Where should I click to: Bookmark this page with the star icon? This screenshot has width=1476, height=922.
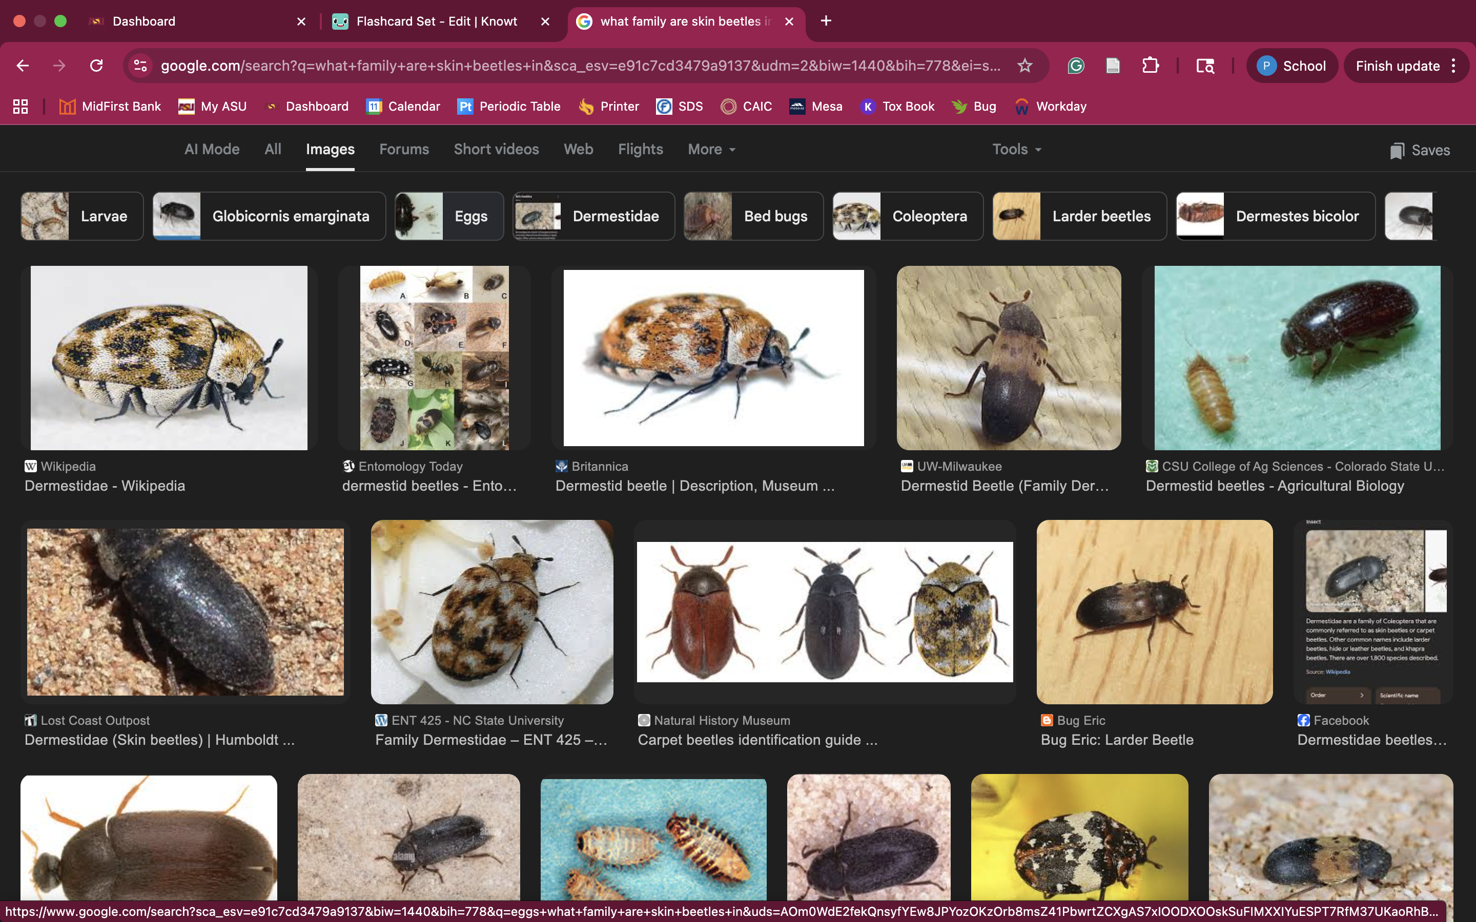pos(1024,66)
